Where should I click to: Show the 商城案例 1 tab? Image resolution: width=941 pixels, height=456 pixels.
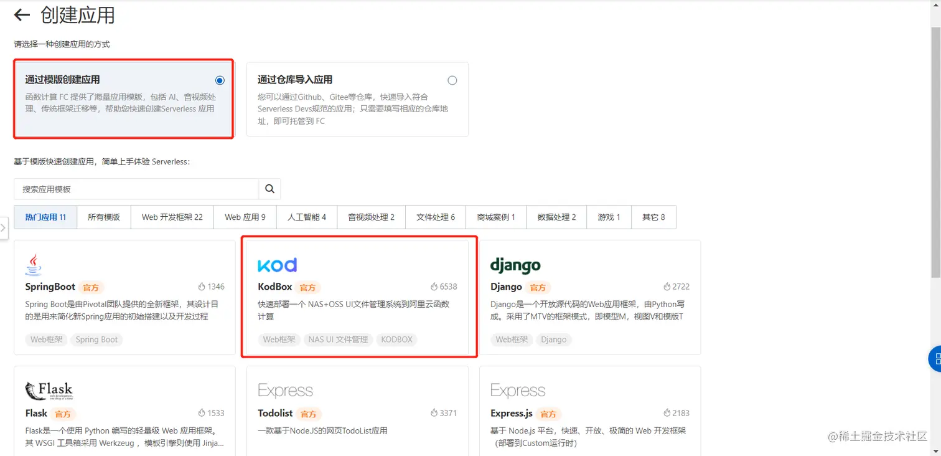click(496, 217)
